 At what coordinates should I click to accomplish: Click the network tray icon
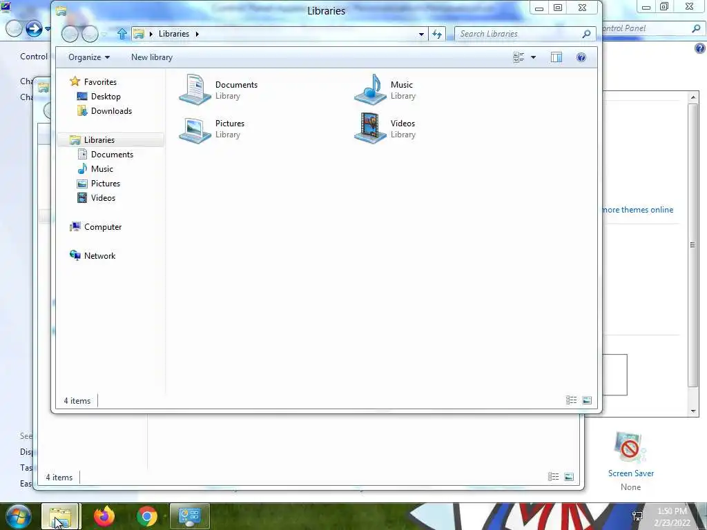tap(637, 516)
